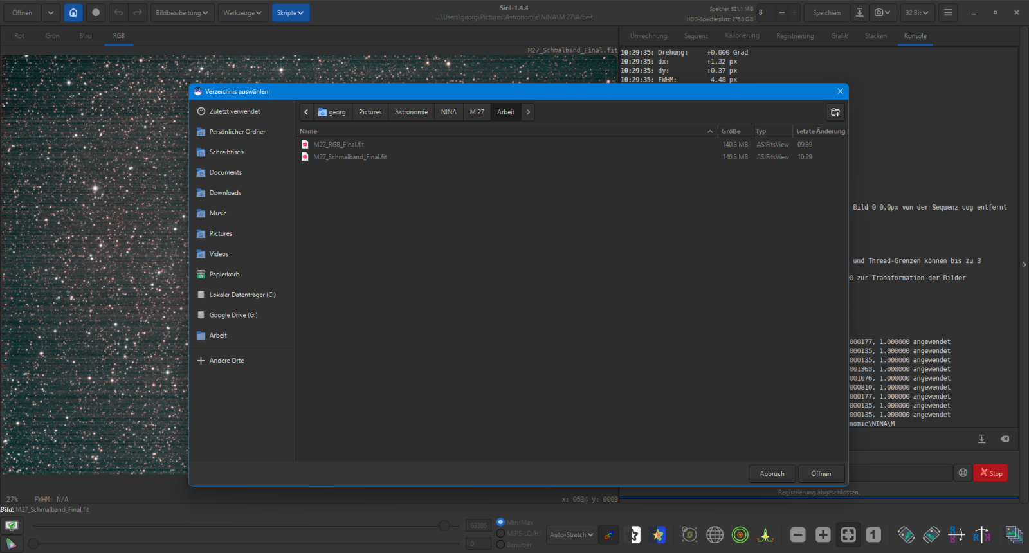The image size is (1029, 553).
Task: Click the green concentric target icon
Action: point(740,535)
